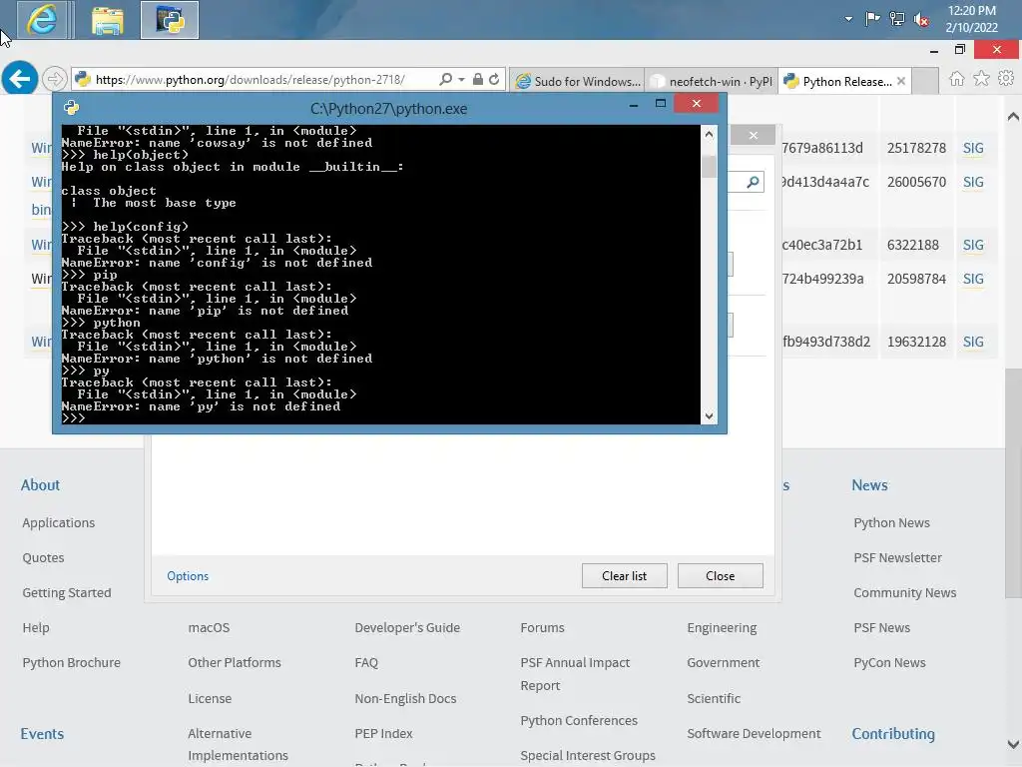The image size is (1022, 767).
Task: Go back with the browser back arrow
Action: (x=20, y=79)
